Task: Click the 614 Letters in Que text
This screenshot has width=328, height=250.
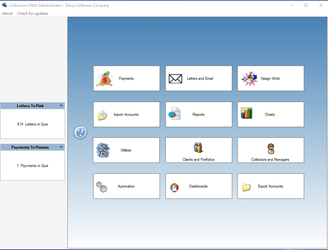Action: click(x=32, y=124)
